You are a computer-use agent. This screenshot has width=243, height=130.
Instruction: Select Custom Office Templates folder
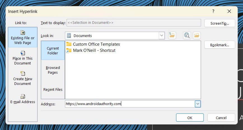[93, 44]
